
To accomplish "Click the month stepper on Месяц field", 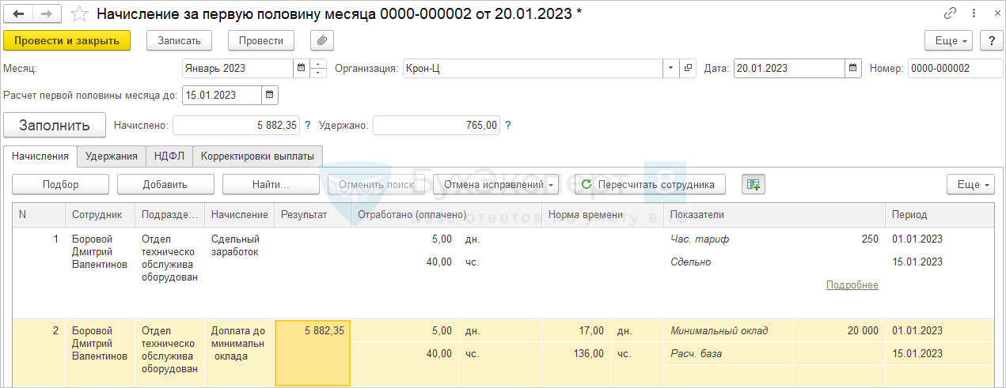I will click(318, 69).
